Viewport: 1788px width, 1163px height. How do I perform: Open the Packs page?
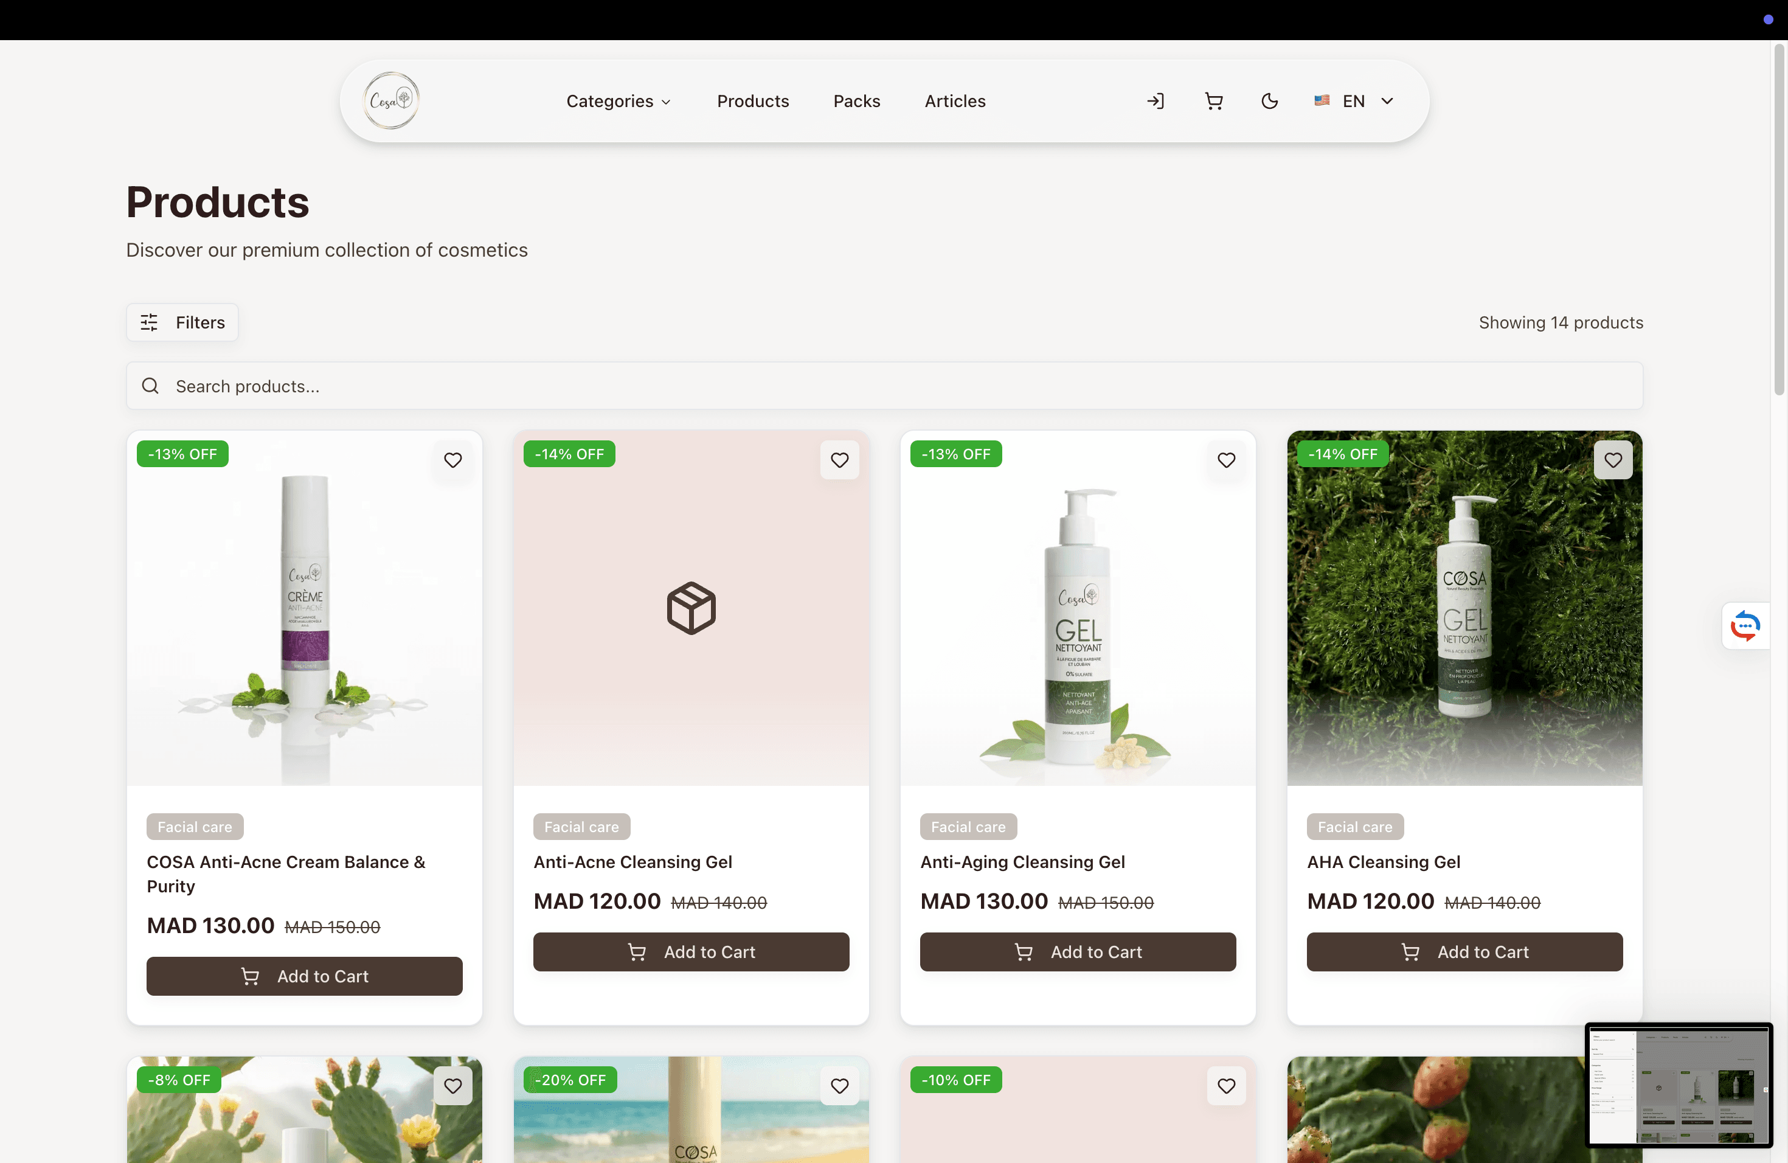856,101
